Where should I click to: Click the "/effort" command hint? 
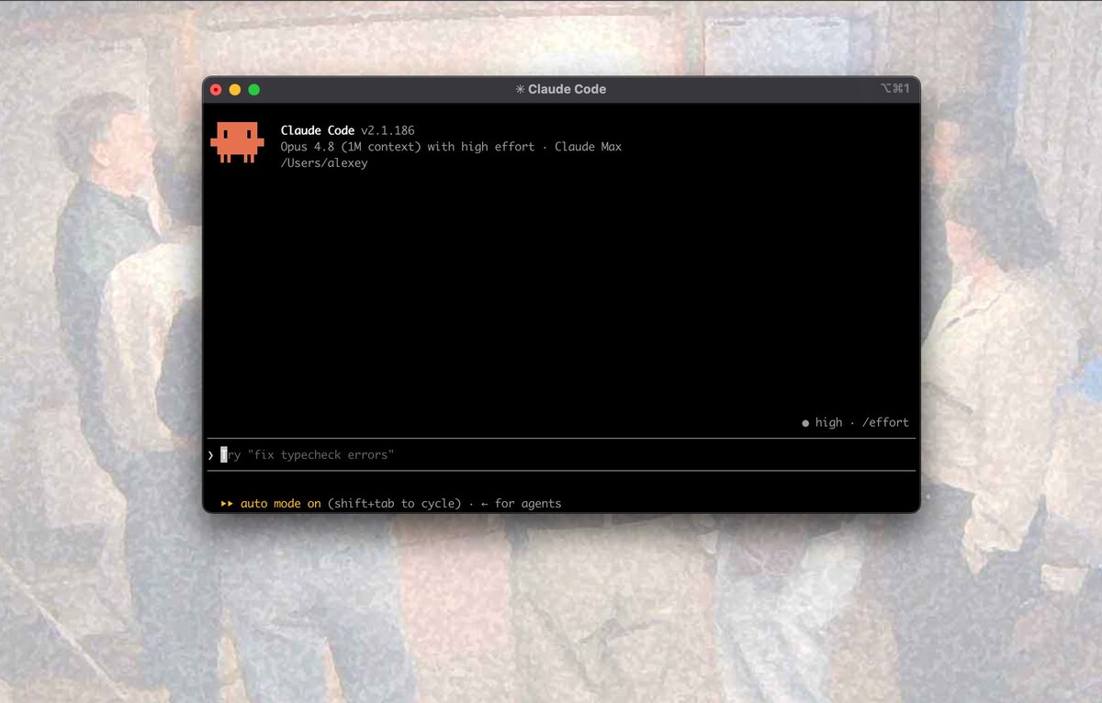click(x=885, y=423)
